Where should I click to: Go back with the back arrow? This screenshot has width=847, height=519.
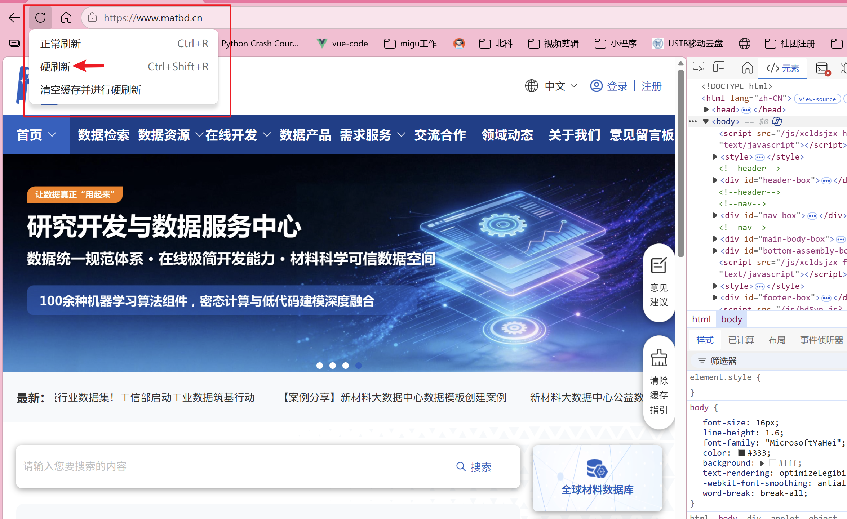tap(14, 18)
